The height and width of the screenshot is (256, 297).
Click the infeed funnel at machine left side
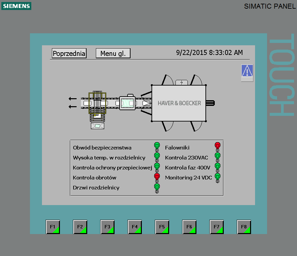click(x=146, y=103)
